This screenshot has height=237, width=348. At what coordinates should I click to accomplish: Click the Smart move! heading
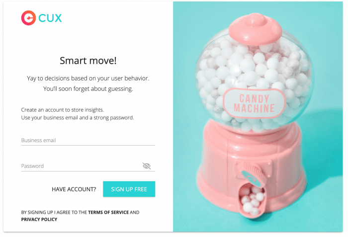(88, 61)
